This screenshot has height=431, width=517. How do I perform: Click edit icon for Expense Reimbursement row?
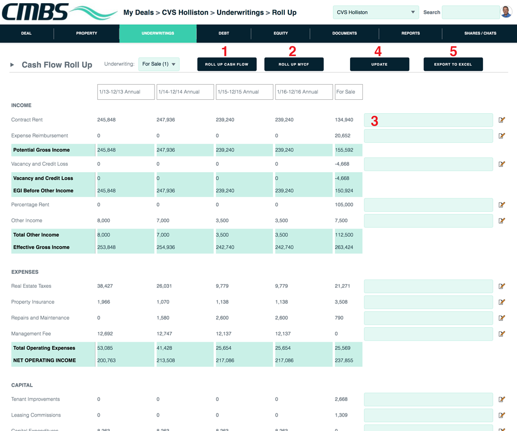click(x=502, y=136)
